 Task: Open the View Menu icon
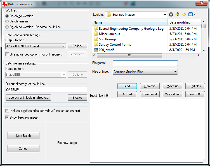192,14
